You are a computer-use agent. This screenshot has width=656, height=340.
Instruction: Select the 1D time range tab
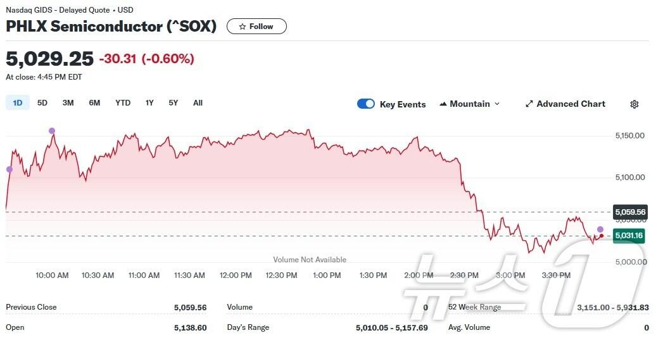pos(18,103)
